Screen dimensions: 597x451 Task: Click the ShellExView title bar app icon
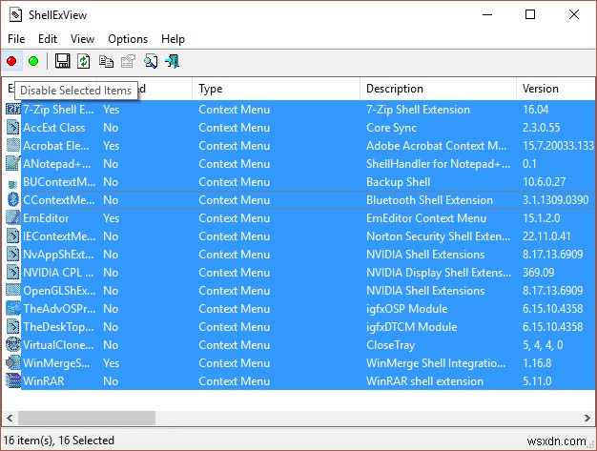15,15
